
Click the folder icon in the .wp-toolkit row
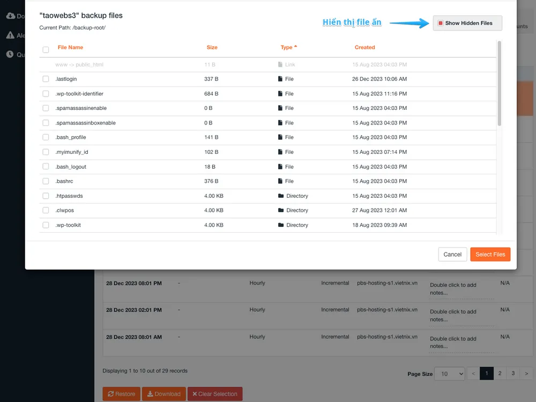pyautogui.click(x=281, y=225)
